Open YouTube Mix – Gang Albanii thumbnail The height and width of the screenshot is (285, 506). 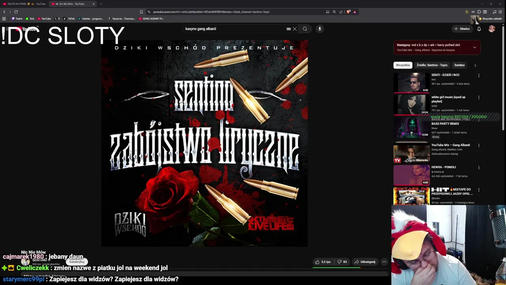click(x=411, y=153)
